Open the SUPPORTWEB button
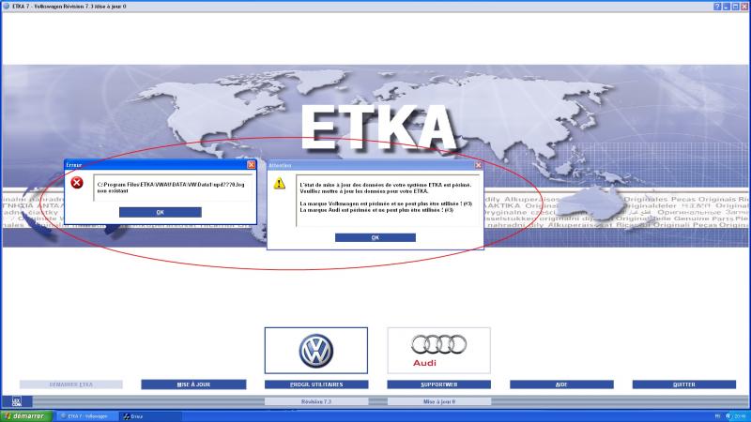The image size is (751, 422). coord(438,384)
